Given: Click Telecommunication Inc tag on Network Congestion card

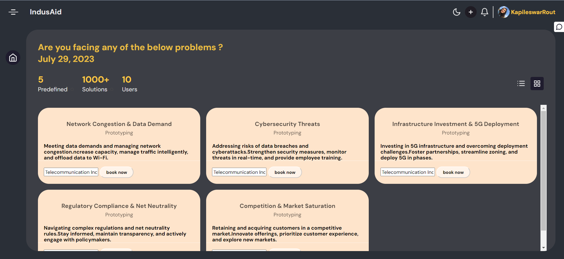Looking at the screenshot, I should point(71,172).
